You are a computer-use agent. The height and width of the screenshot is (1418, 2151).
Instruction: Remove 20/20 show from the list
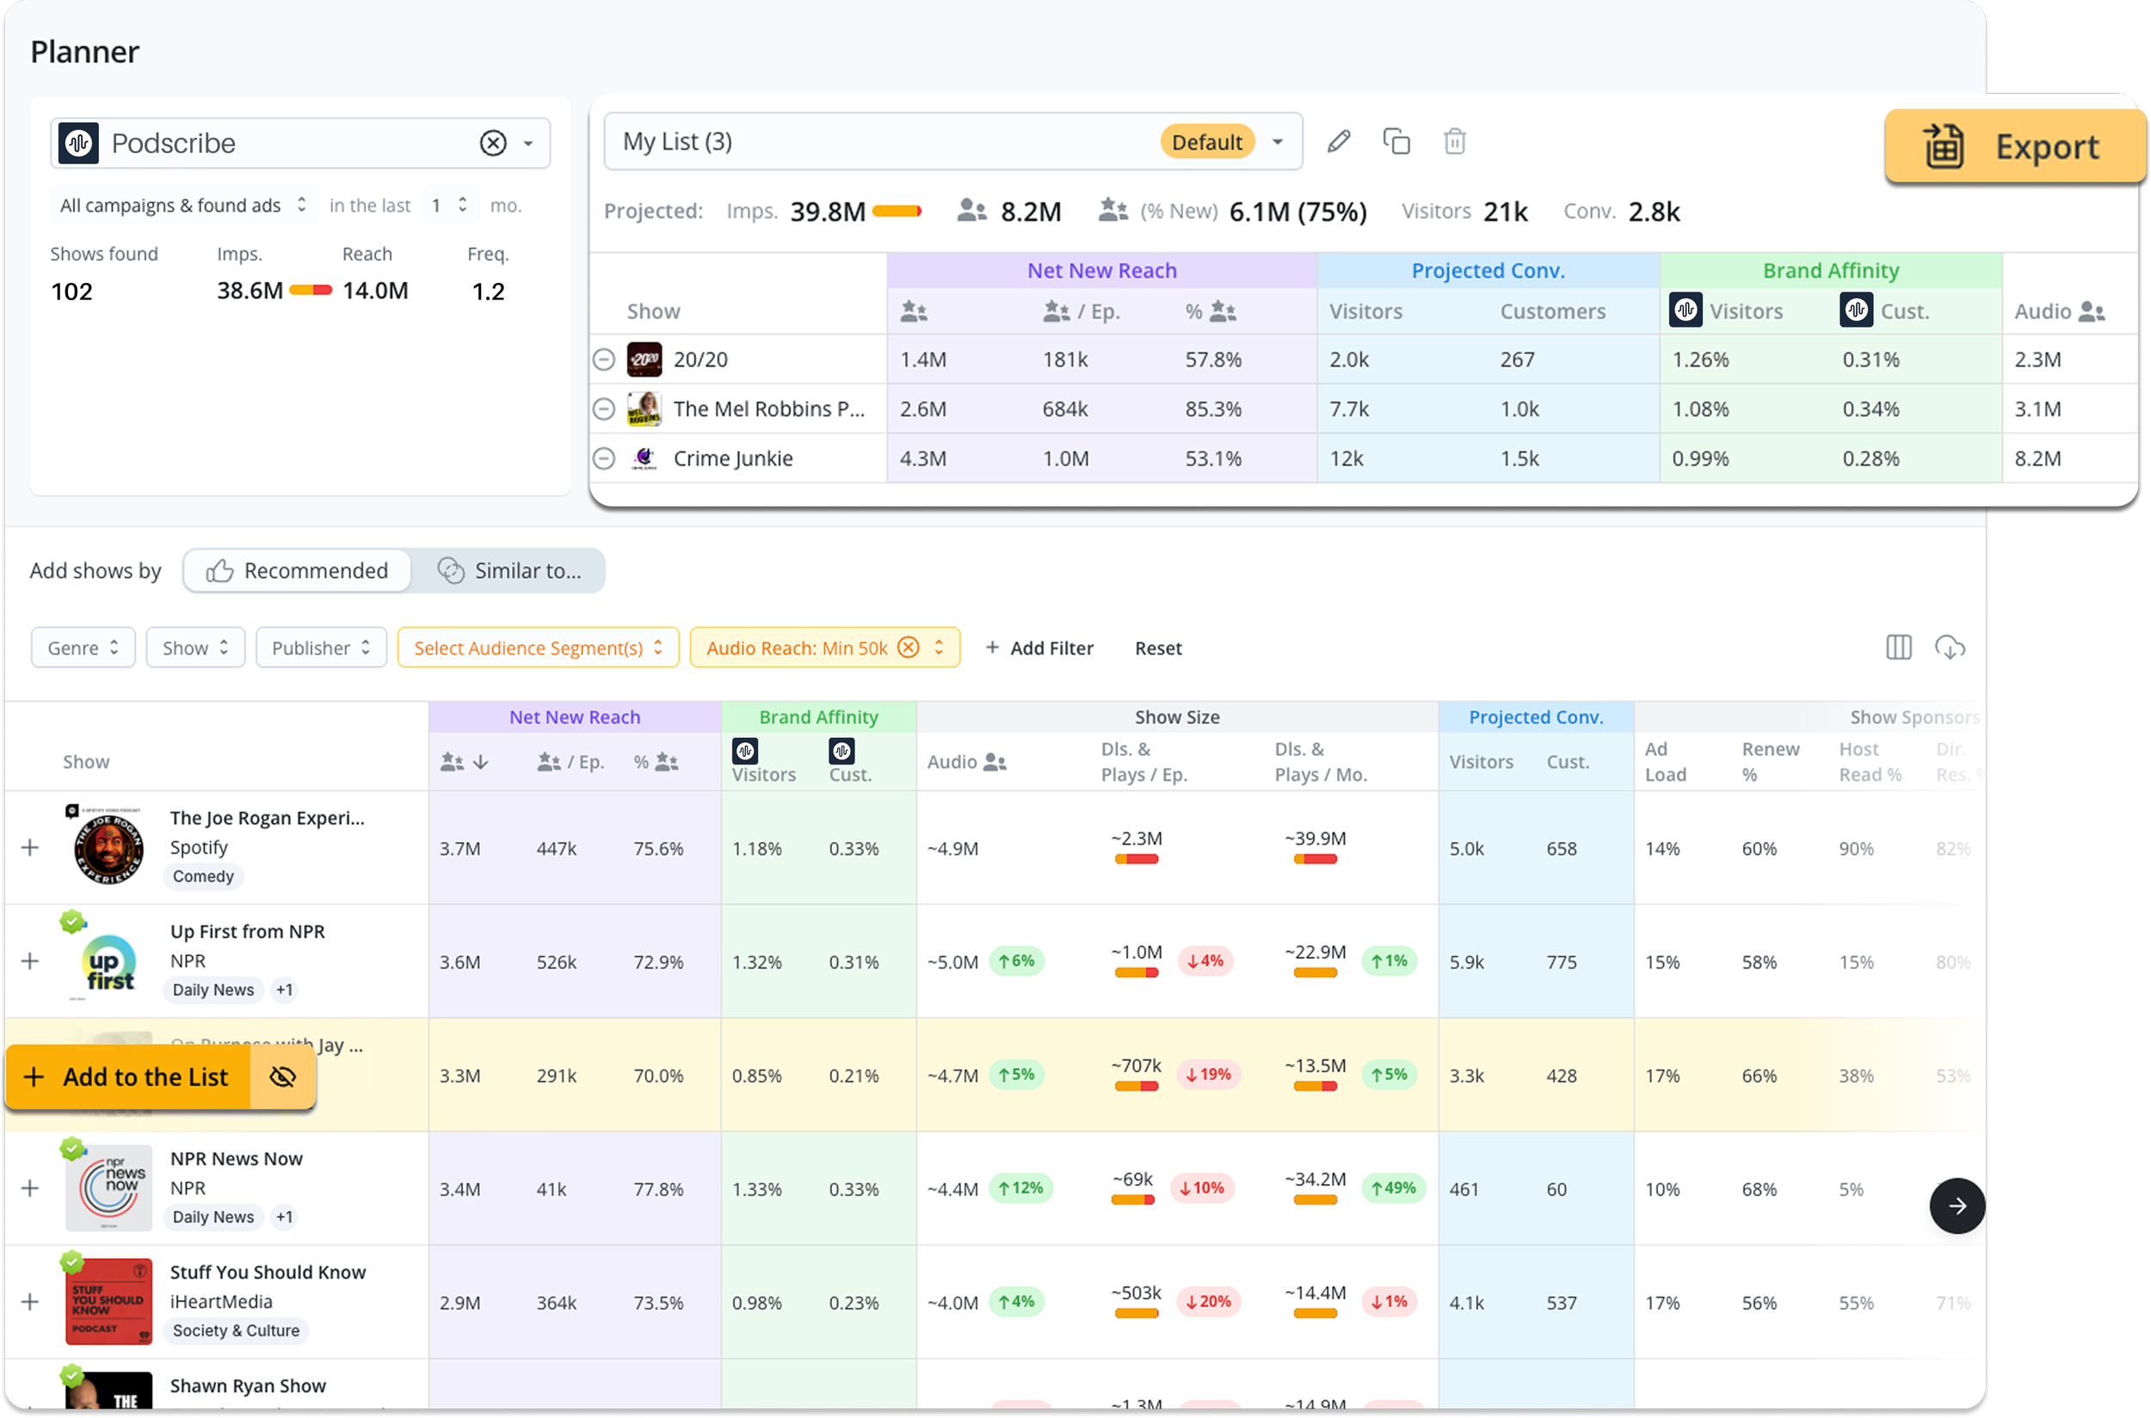(604, 359)
